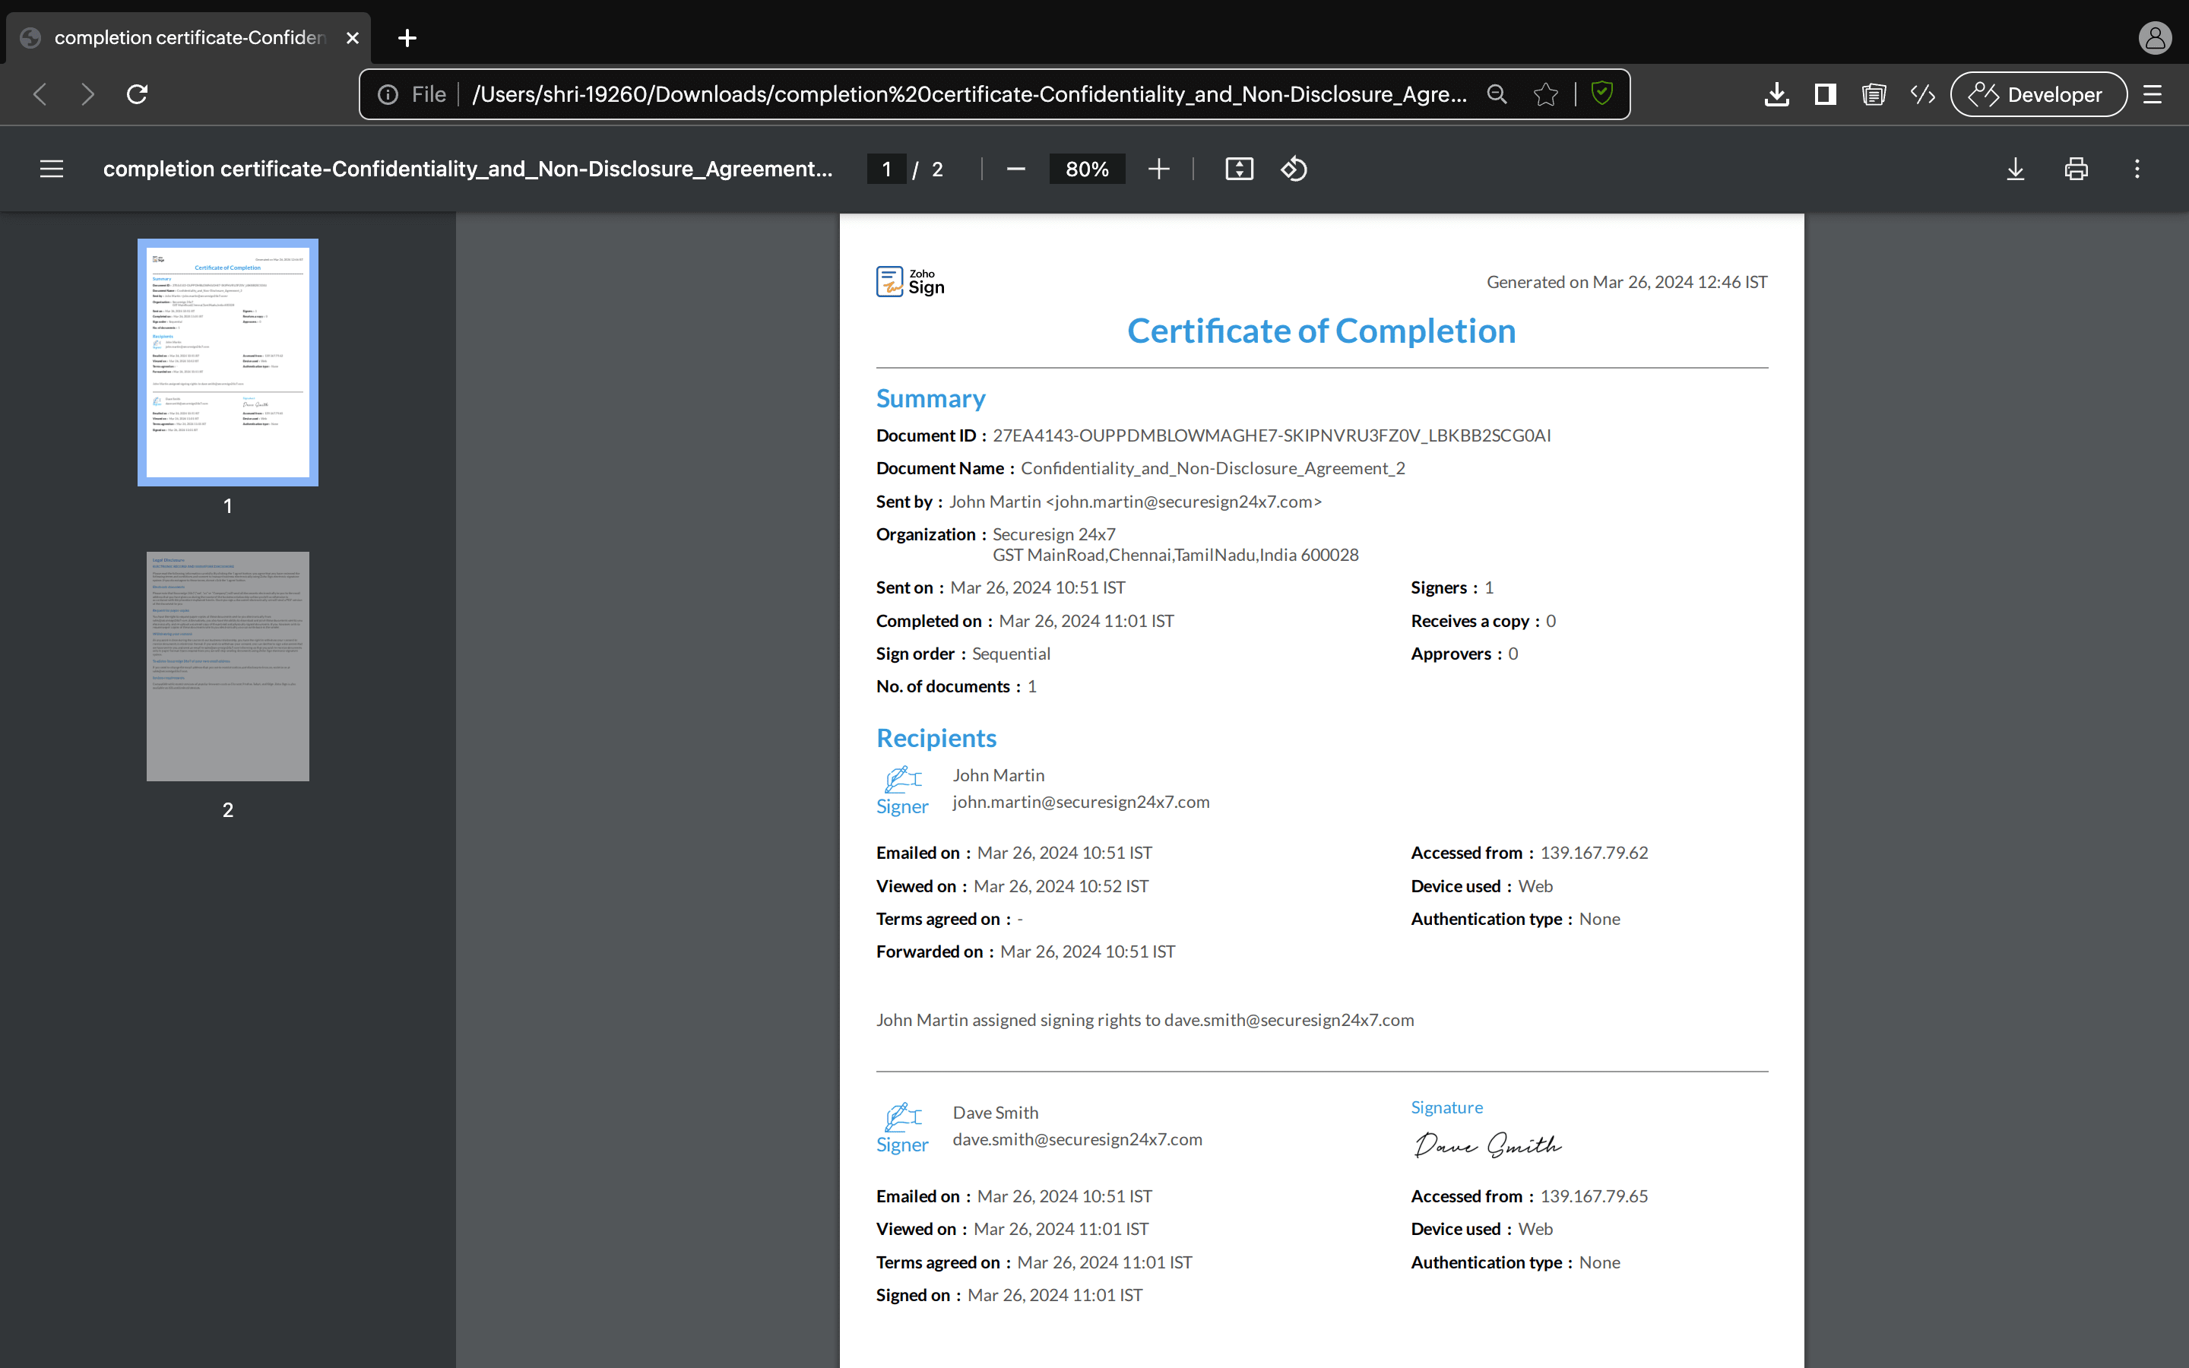Image resolution: width=2189 pixels, height=1368 pixels.
Task: Click the page number input field
Action: coord(886,169)
